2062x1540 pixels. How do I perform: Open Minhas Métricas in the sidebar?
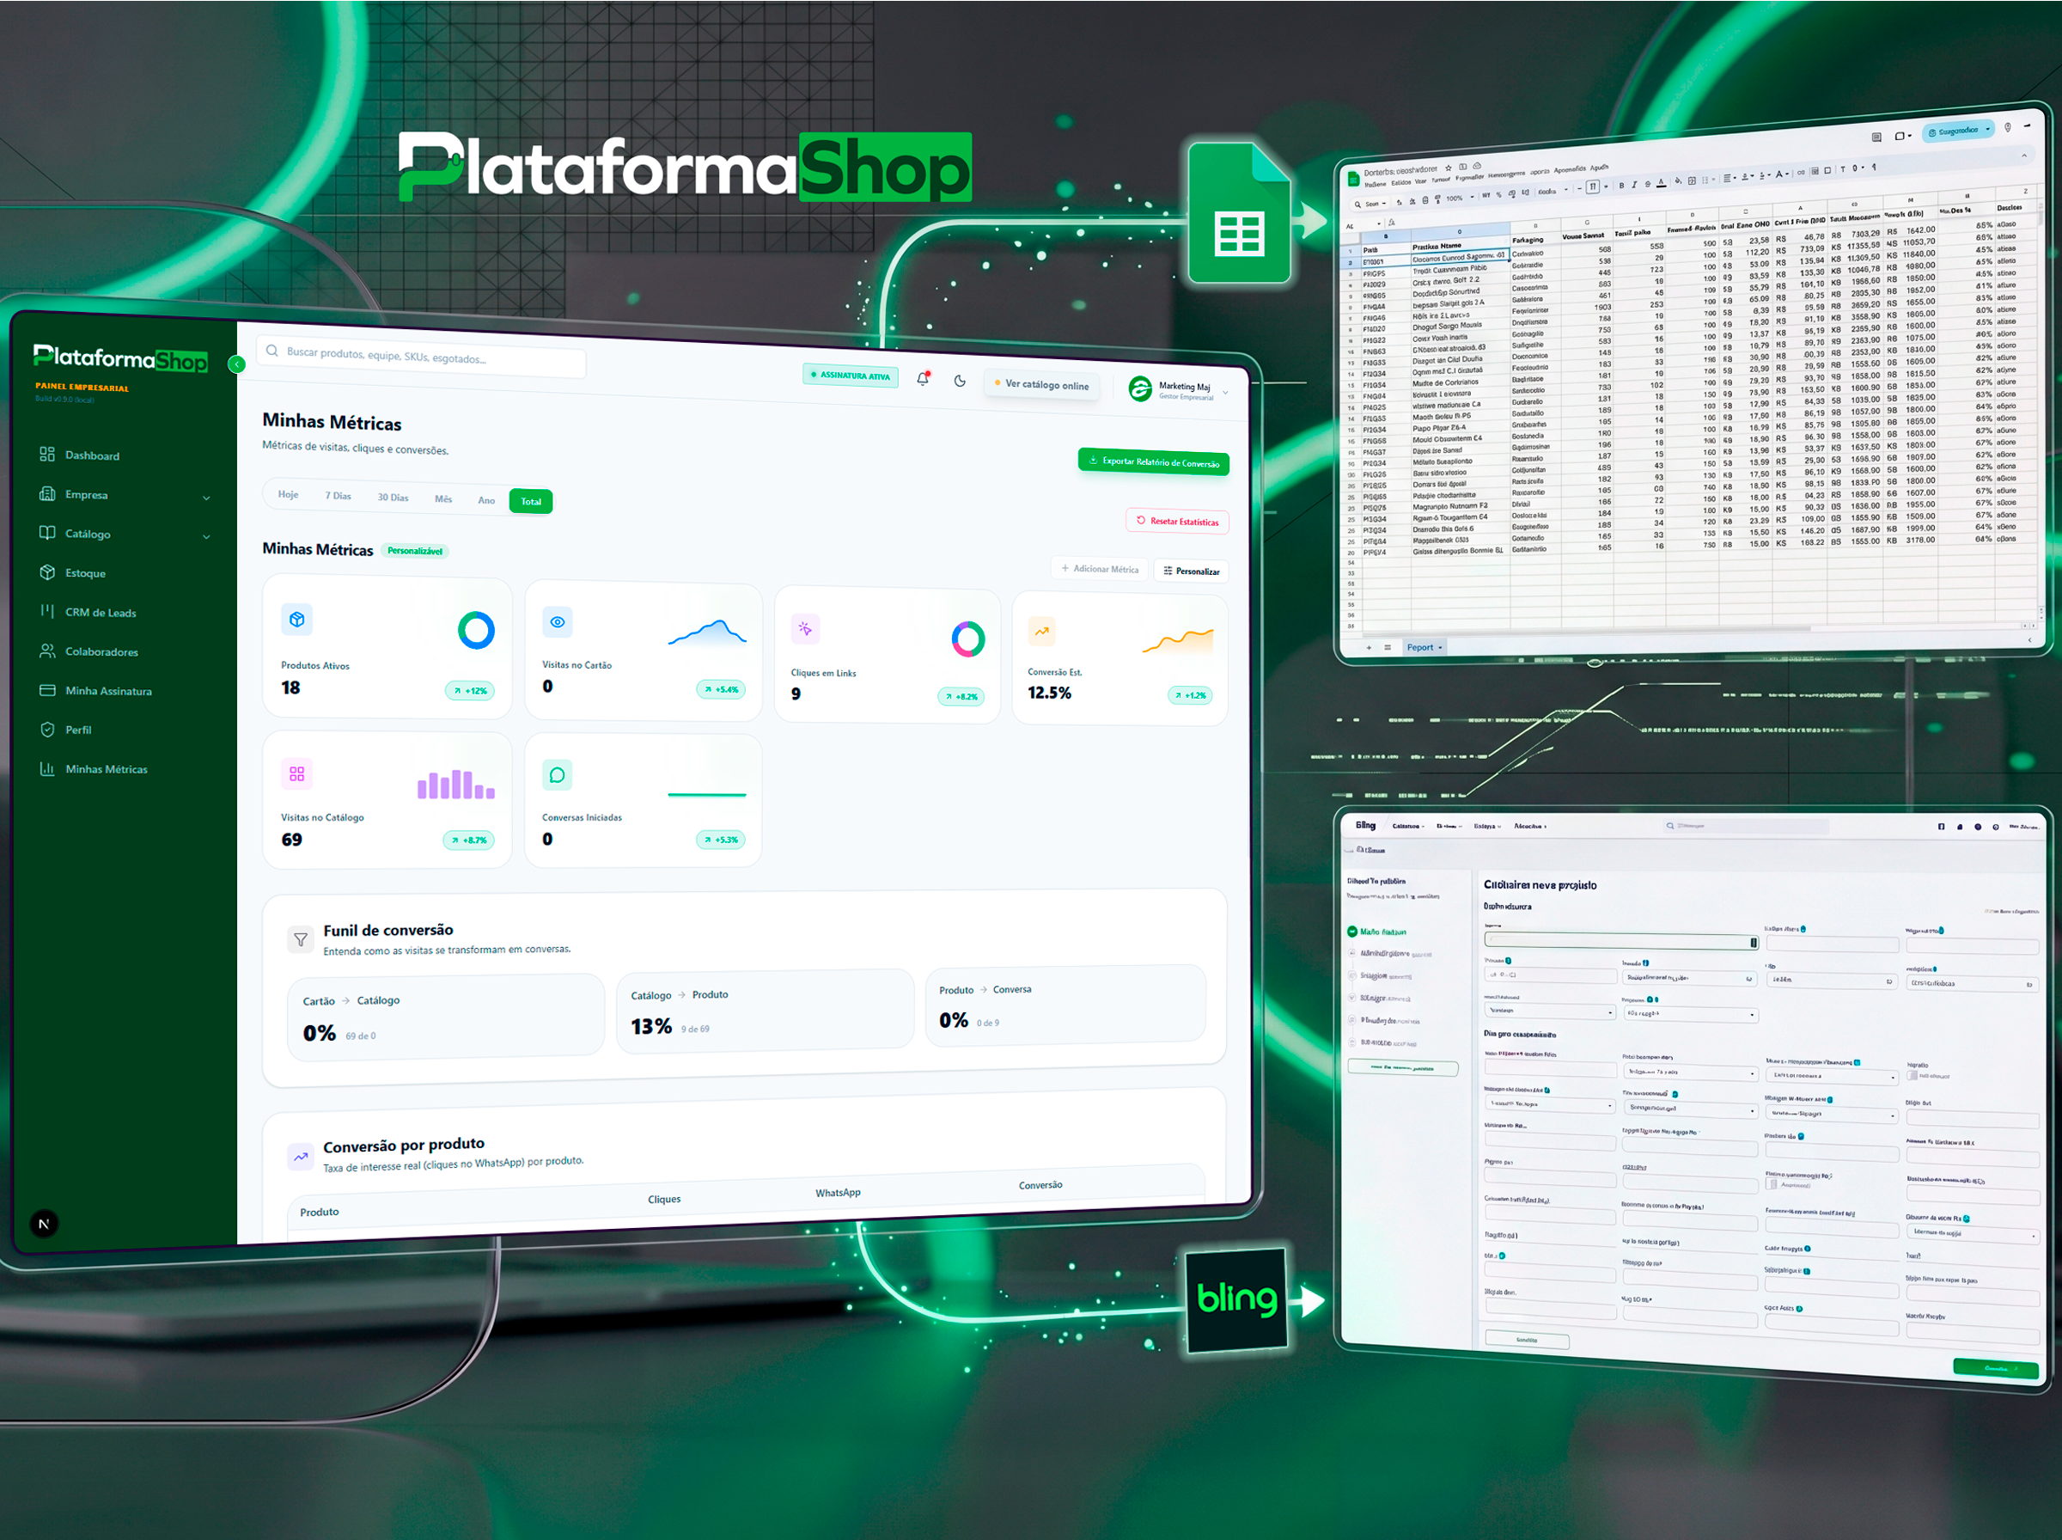coord(93,769)
